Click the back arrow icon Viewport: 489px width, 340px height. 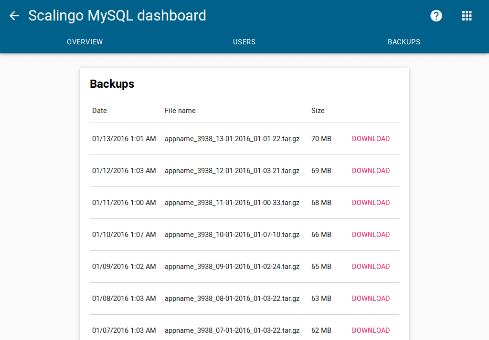[14, 15]
